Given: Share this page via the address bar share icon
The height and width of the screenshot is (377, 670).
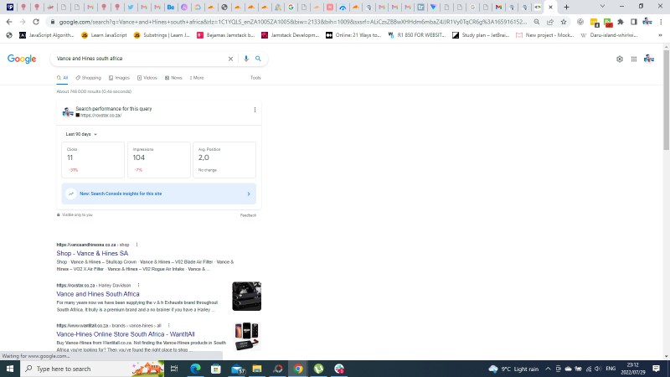Looking at the screenshot, I should pyautogui.click(x=550, y=22).
